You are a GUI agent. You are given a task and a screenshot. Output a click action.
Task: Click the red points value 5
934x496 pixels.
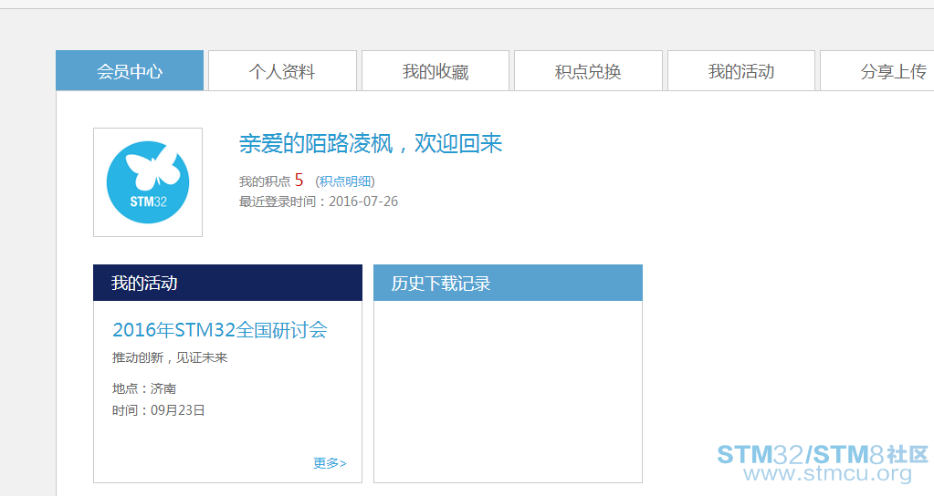click(x=299, y=181)
